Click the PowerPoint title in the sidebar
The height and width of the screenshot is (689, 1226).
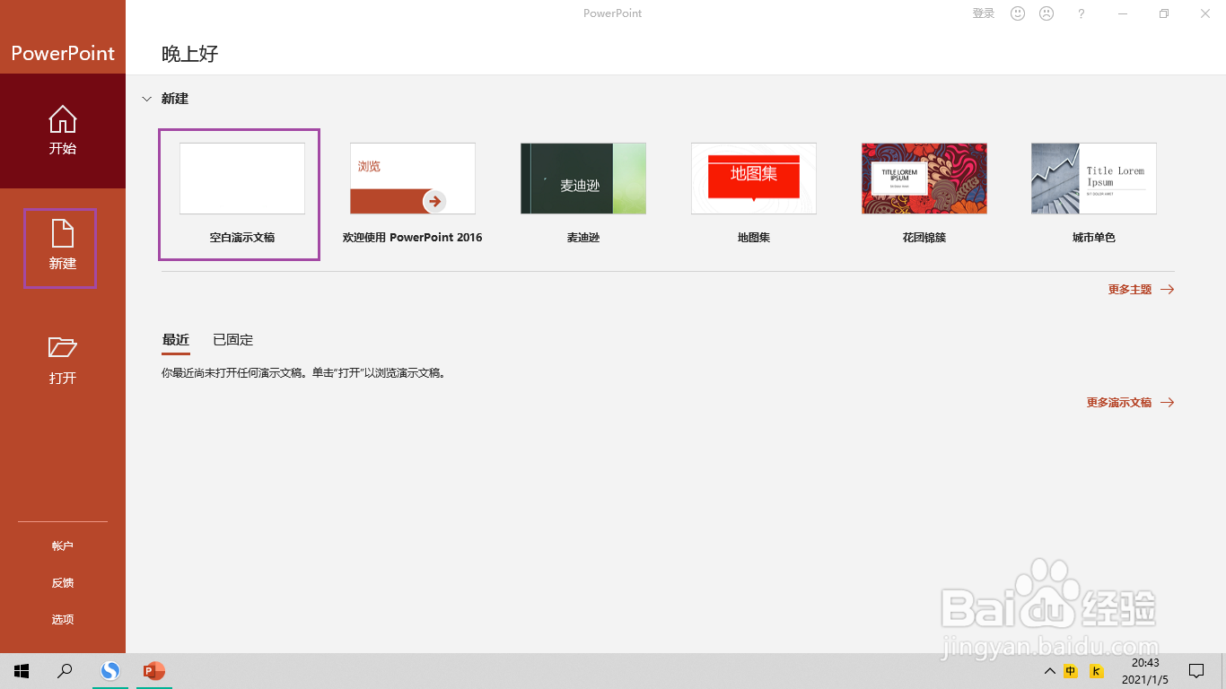(x=63, y=53)
